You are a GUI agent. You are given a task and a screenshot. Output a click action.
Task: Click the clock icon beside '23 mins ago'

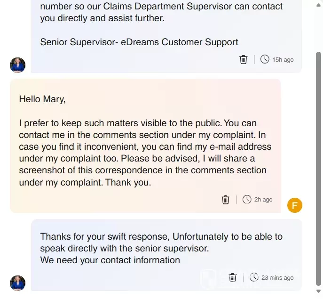[254, 277]
